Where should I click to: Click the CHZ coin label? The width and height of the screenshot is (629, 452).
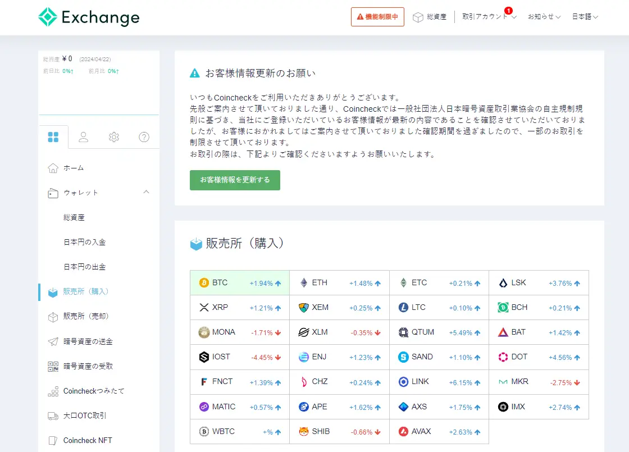point(320,381)
